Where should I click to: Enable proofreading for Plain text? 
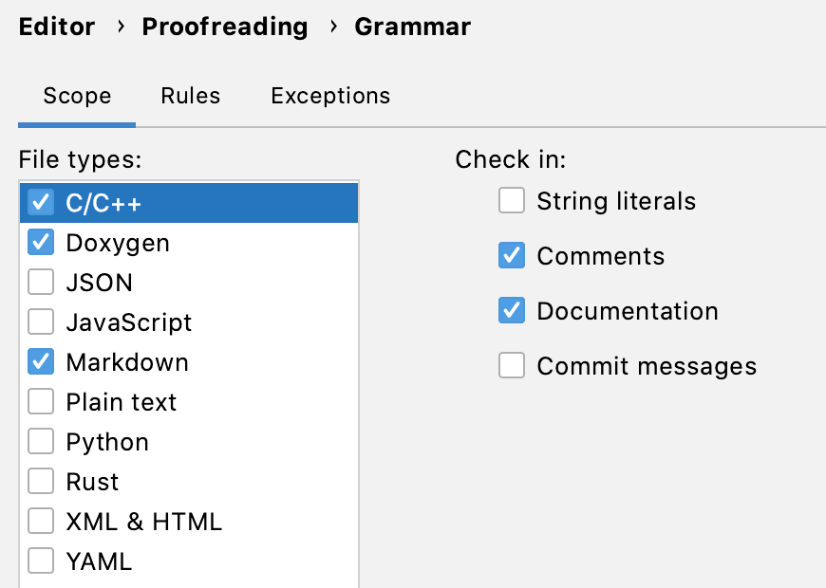click(40, 401)
